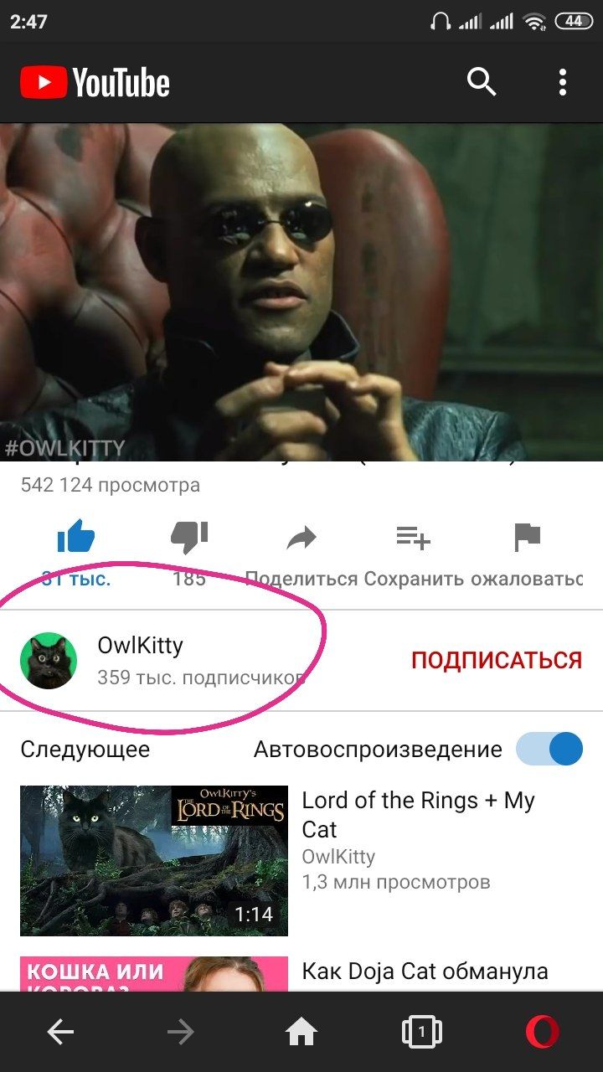Open Как Doja Cat обманула video
603x1072 pixels.
coord(425,971)
